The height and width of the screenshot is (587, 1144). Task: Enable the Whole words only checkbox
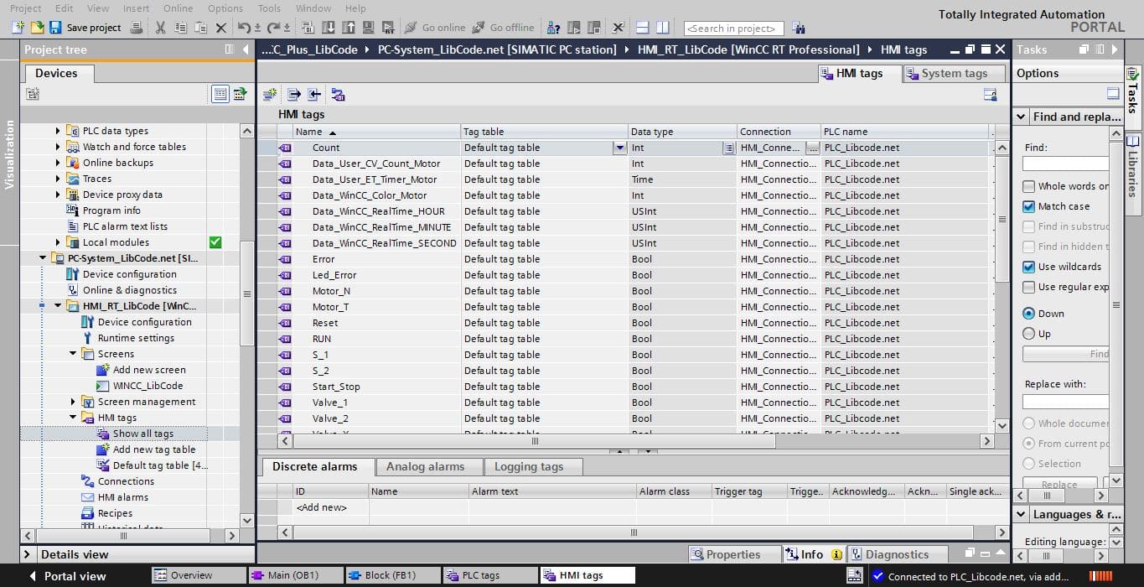(1028, 186)
